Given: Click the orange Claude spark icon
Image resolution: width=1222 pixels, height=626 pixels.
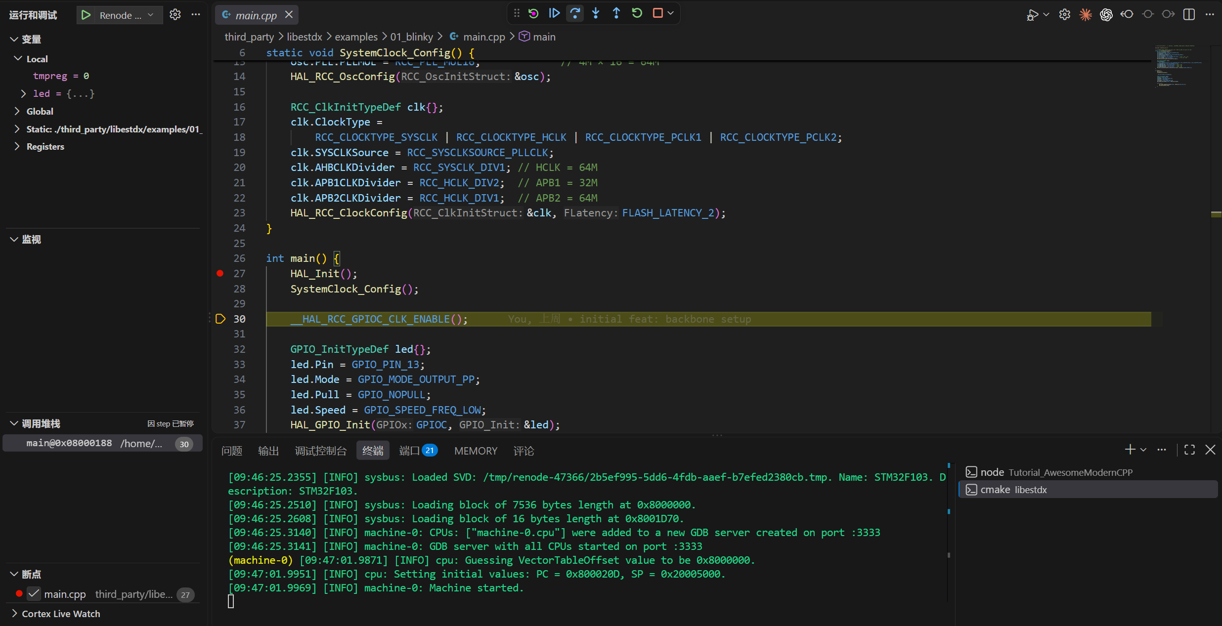Looking at the screenshot, I should coord(1086,15).
